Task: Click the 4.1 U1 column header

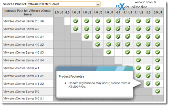Action: point(128,12)
